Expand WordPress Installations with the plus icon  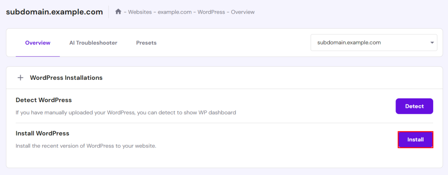tap(20, 78)
